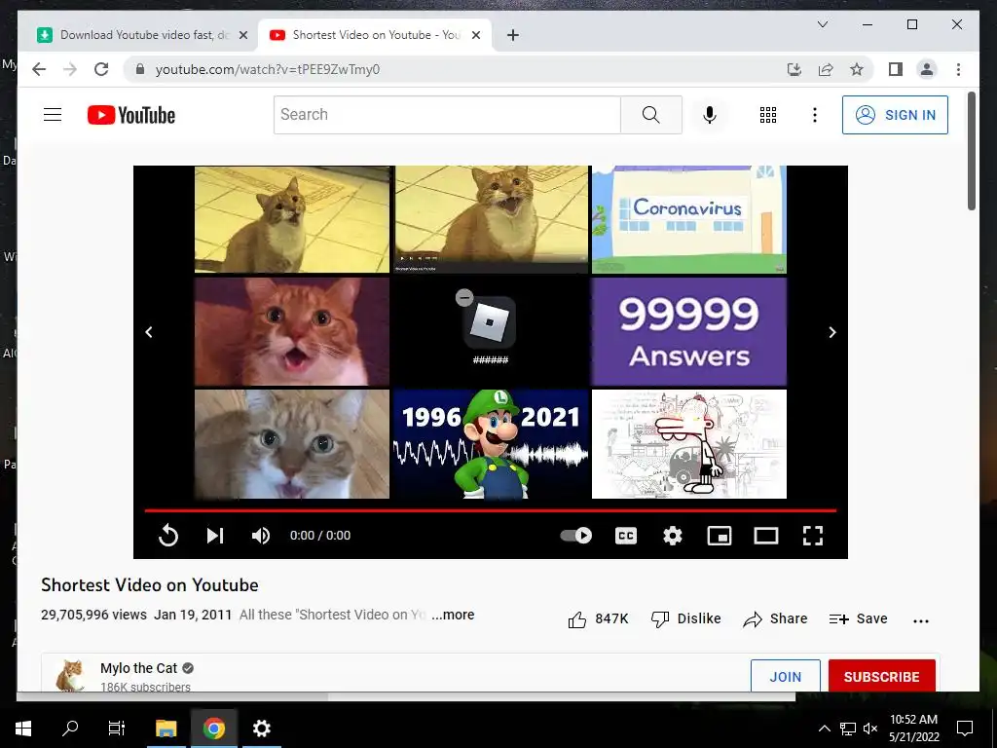Go back in Chrome
The image size is (997, 748).
pos(39,69)
